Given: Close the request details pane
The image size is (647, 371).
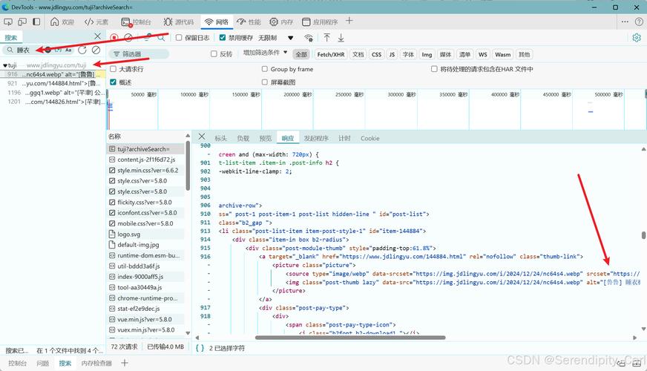Looking at the screenshot, I should [201, 137].
